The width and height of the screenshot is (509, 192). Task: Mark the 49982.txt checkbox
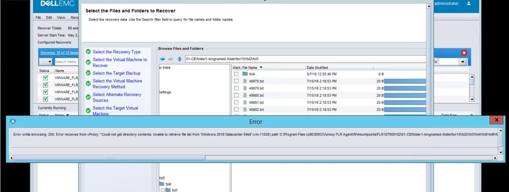click(x=236, y=110)
